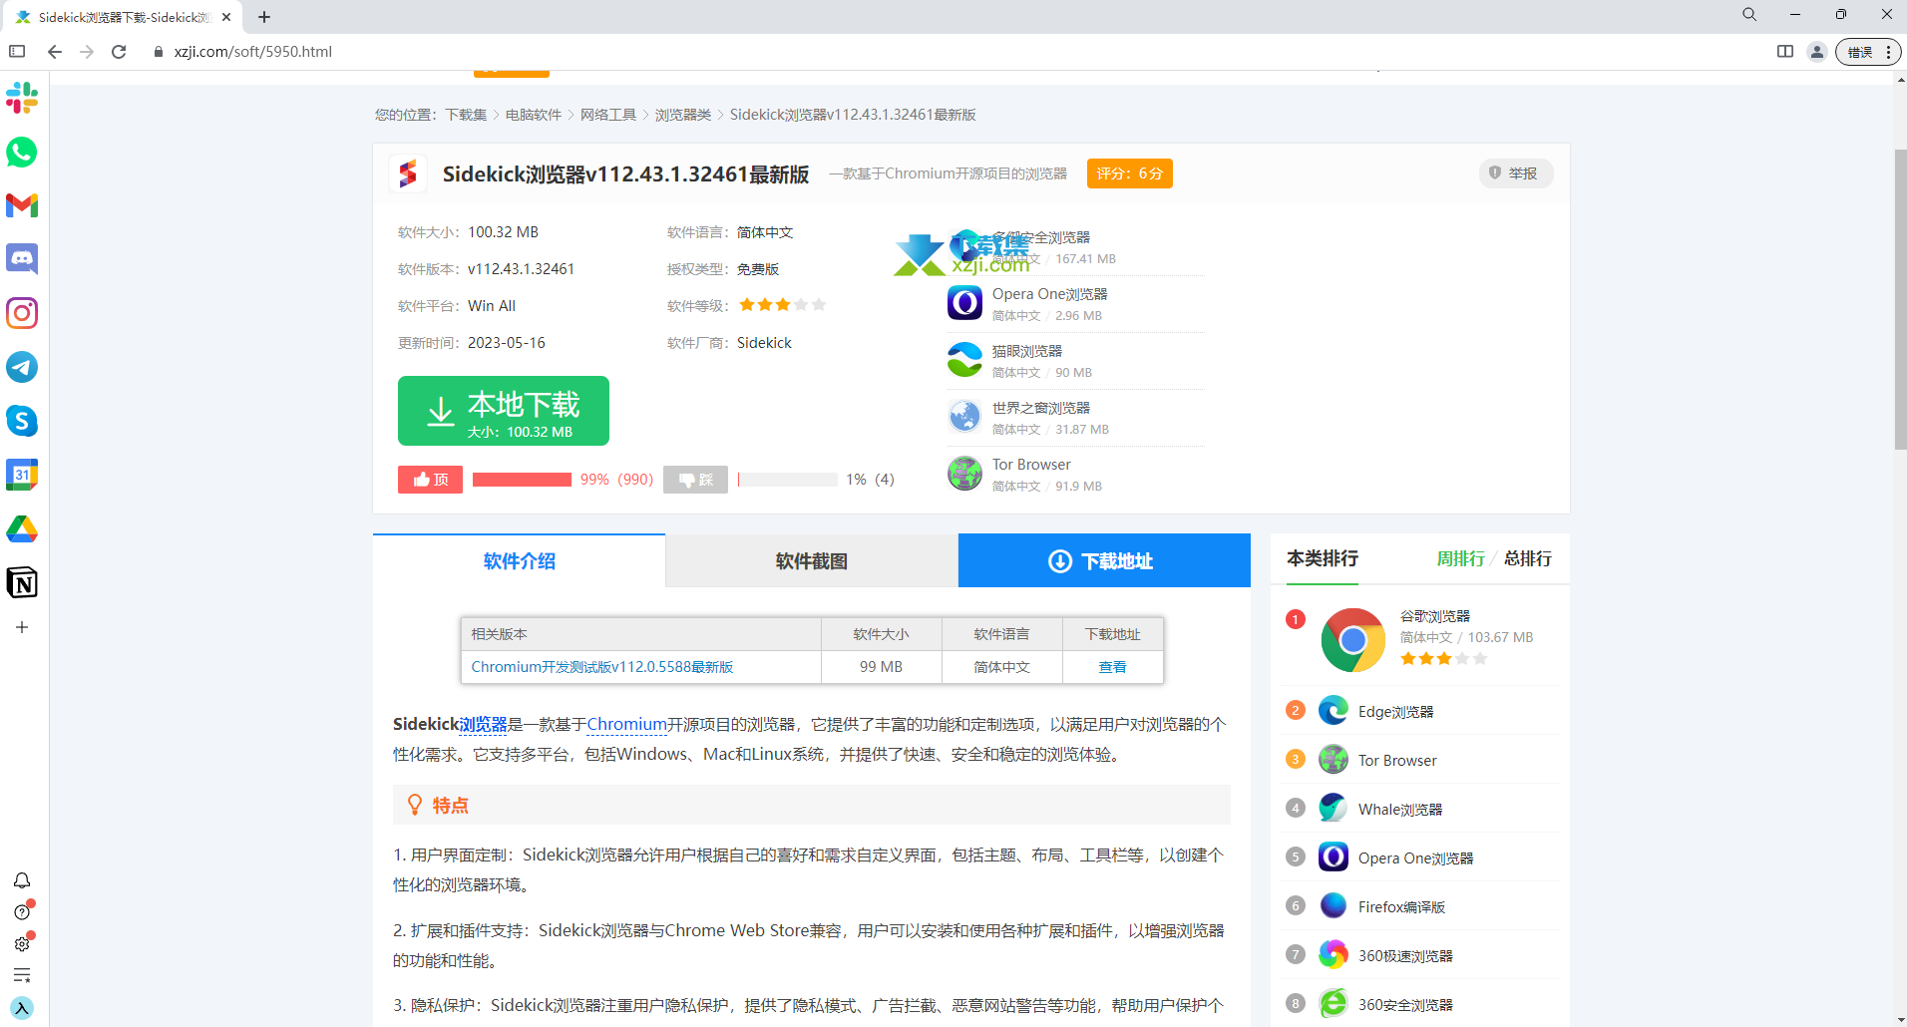The image size is (1907, 1027).
Task: Switch to 软件截图 tab
Action: (812, 561)
